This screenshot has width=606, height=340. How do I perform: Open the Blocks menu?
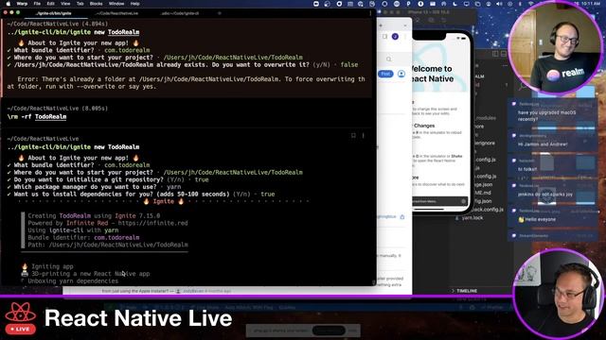tap(97, 4)
